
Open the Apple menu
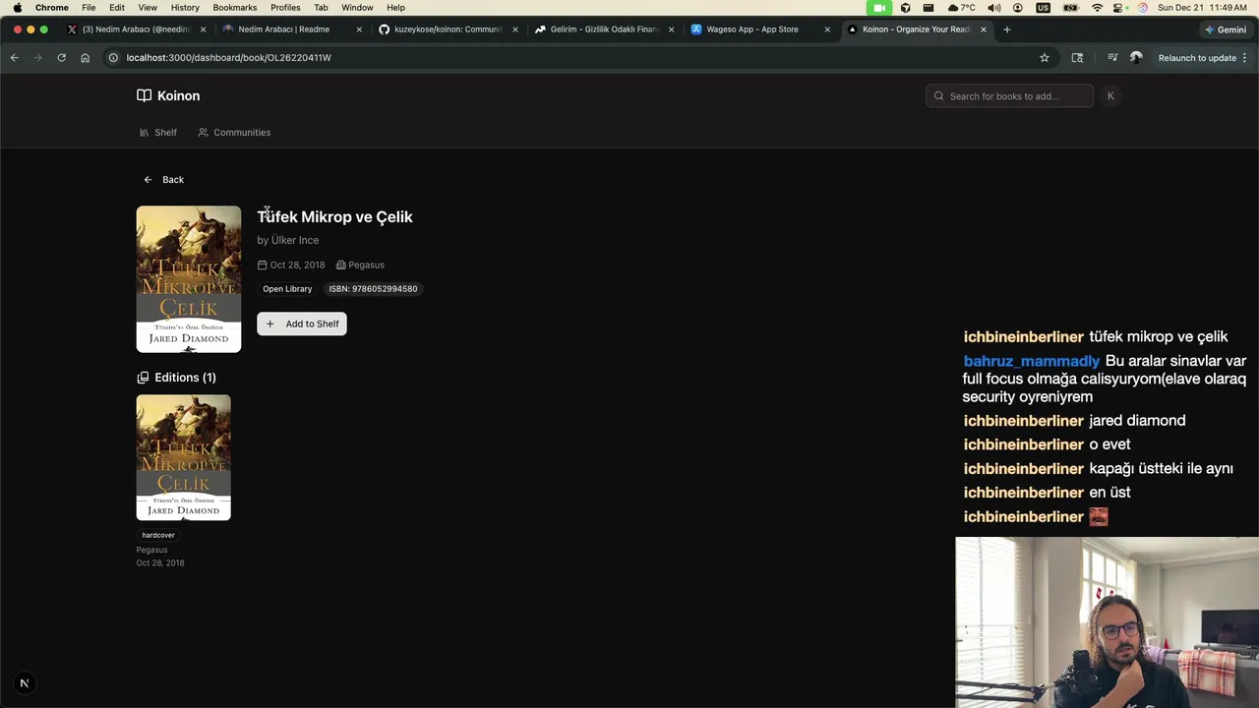(x=17, y=7)
